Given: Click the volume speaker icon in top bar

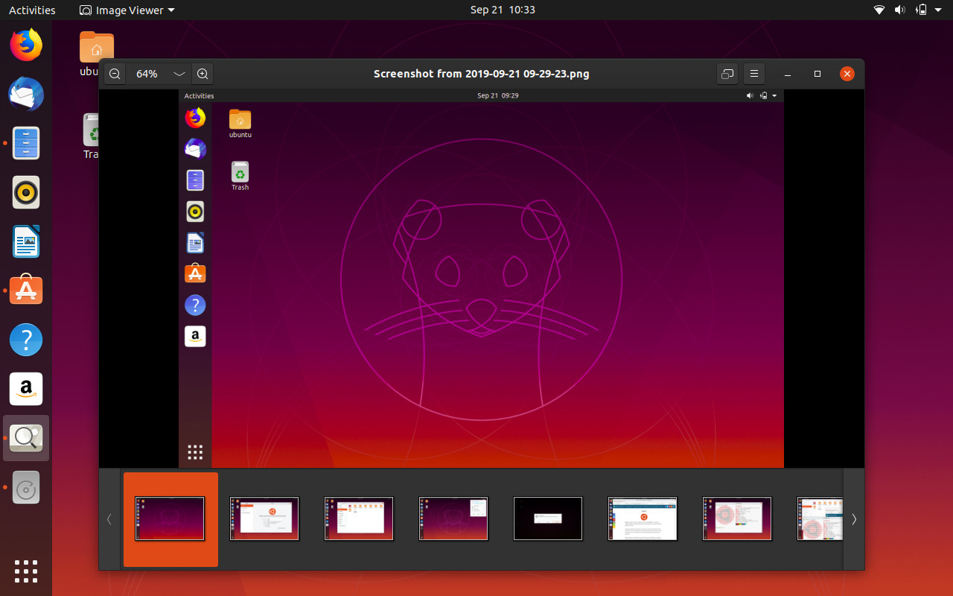Looking at the screenshot, I should pos(899,10).
